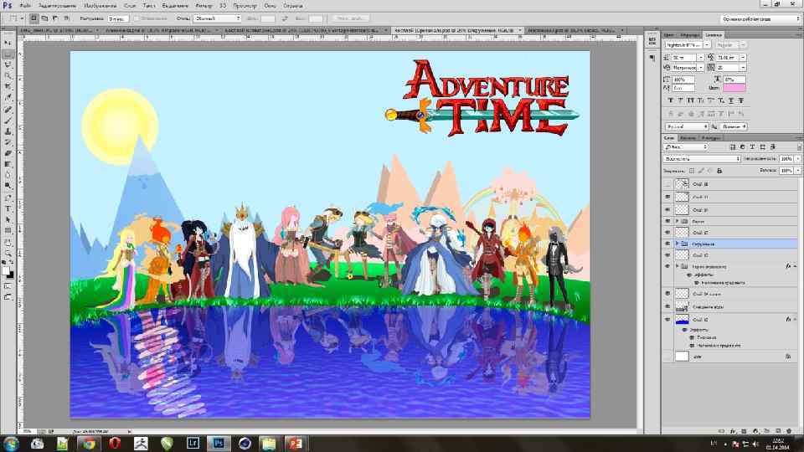
Task: Open the Windows Start menu
Action: [x=11, y=444]
